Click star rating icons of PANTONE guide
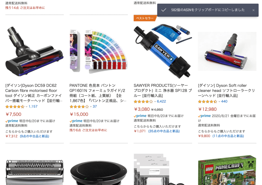The image size is (262, 185). 79,107
